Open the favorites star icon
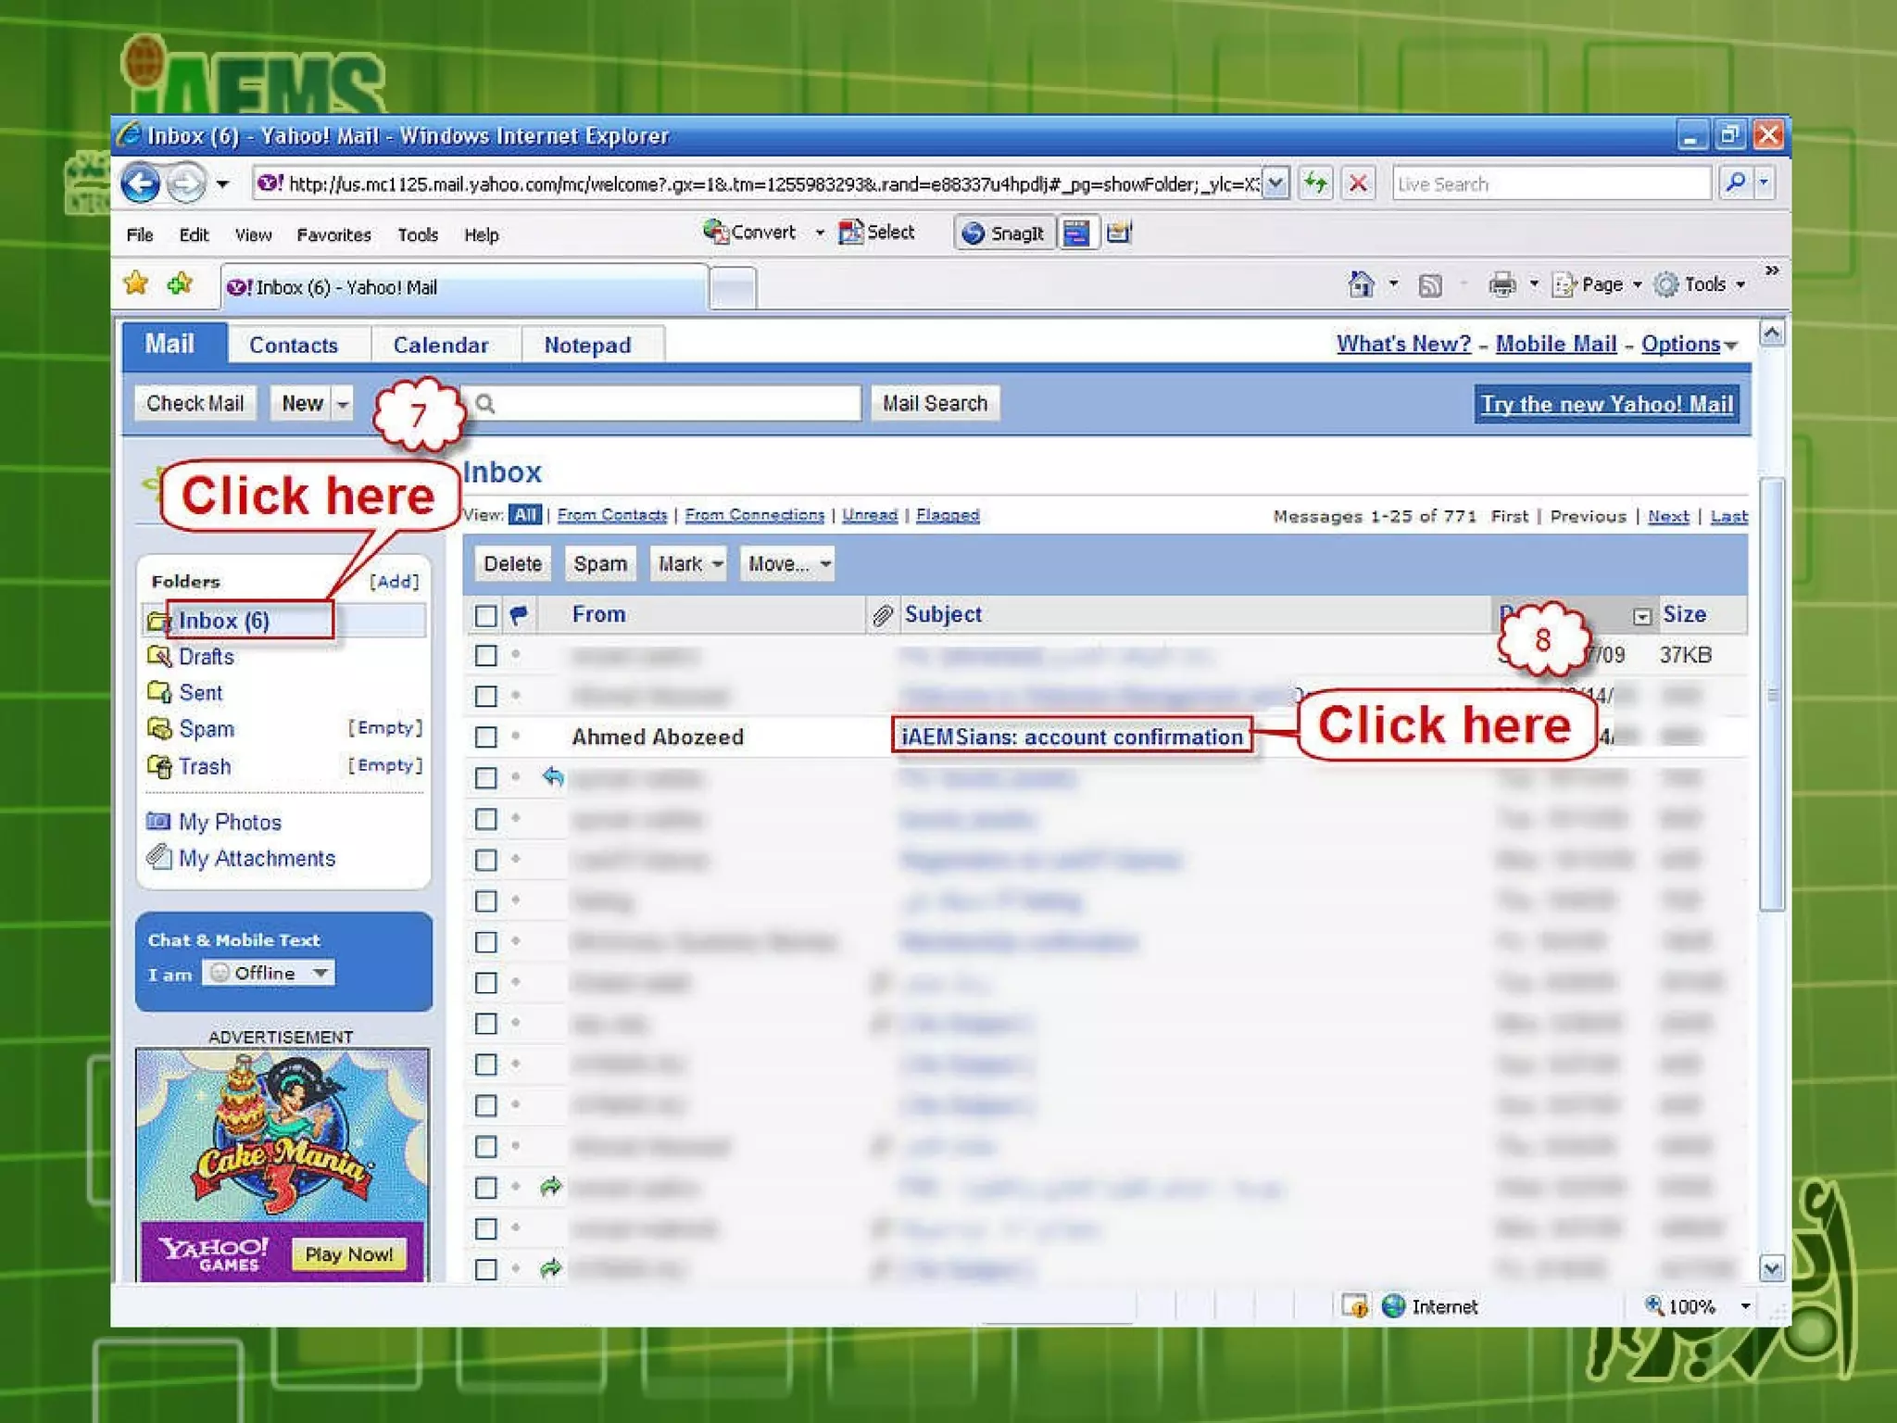The height and width of the screenshot is (1423, 1897). tap(136, 283)
